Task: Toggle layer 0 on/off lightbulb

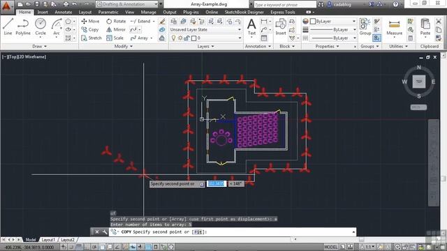Action: coord(173,38)
